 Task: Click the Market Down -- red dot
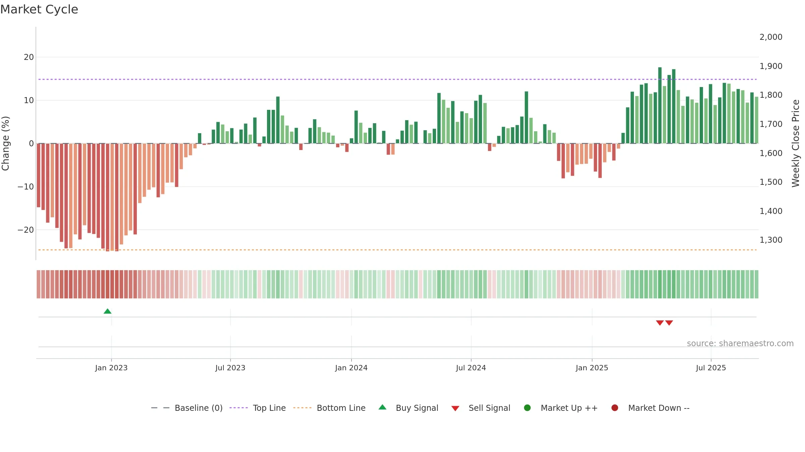tap(615, 408)
